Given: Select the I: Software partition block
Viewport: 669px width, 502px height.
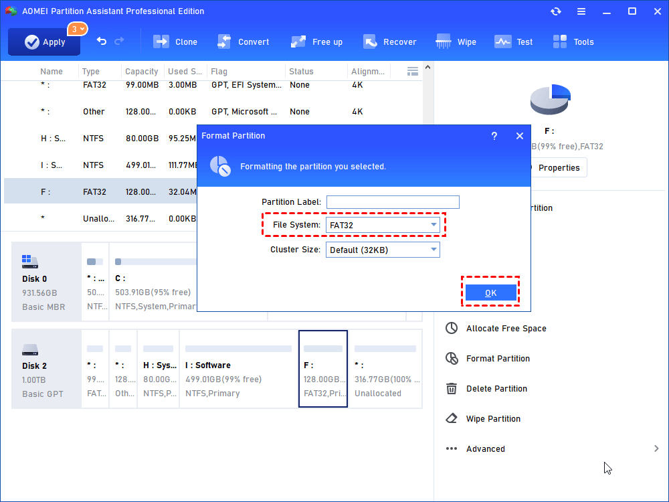Looking at the screenshot, I should coord(239,369).
